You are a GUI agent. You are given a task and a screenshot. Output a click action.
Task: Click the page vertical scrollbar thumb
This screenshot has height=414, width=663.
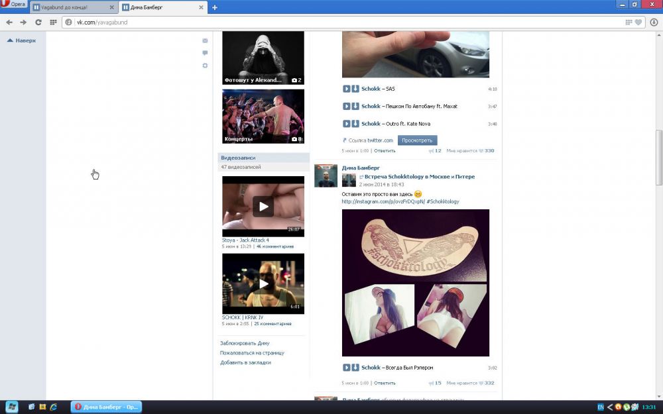click(x=659, y=158)
